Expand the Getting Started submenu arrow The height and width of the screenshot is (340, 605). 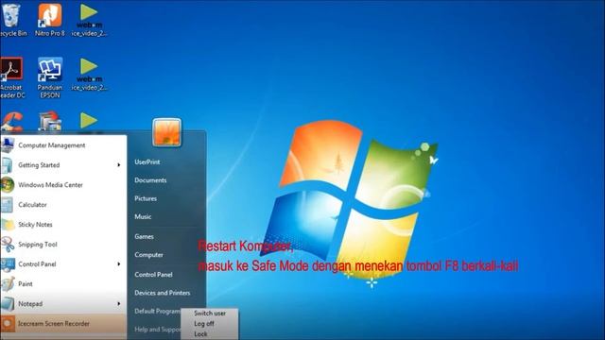pyautogui.click(x=119, y=165)
